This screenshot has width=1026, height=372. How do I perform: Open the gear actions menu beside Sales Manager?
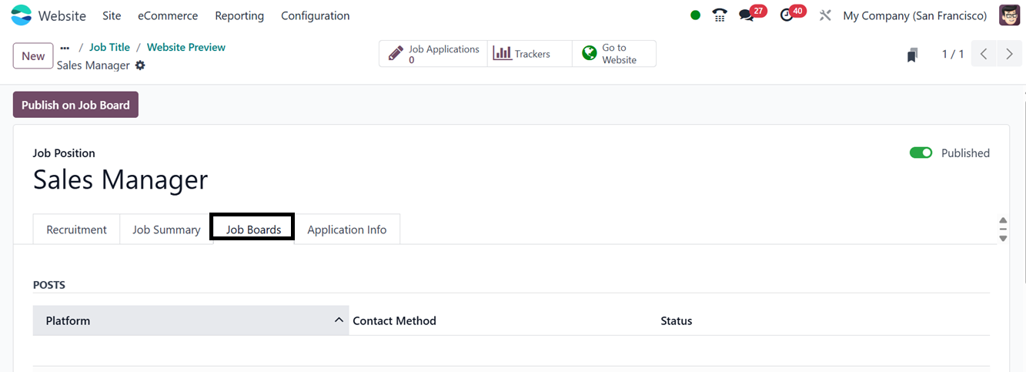pos(140,65)
